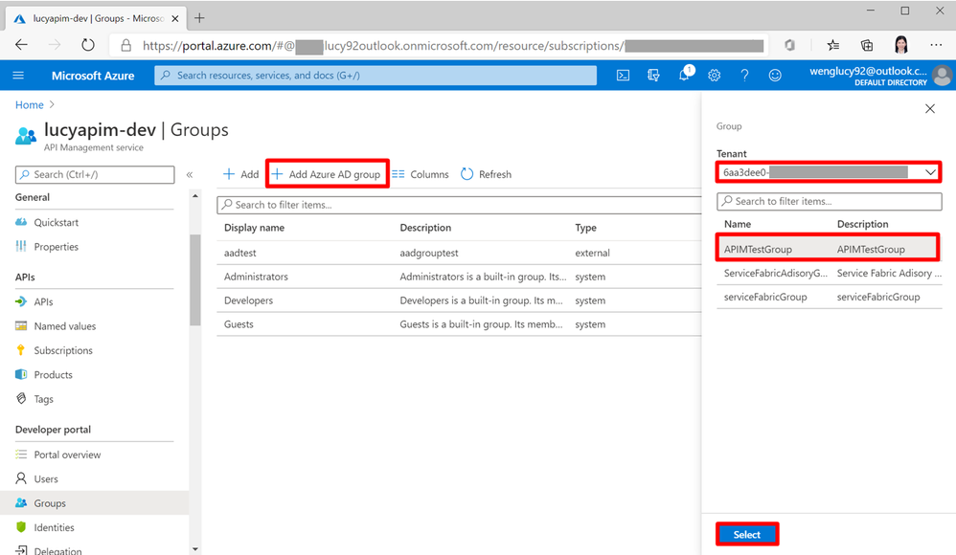
Task: Click the Select button
Action: (x=747, y=534)
